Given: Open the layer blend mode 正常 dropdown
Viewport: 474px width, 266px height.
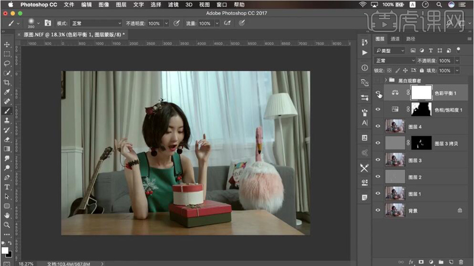Looking at the screenshot, I should click(395, 61).
